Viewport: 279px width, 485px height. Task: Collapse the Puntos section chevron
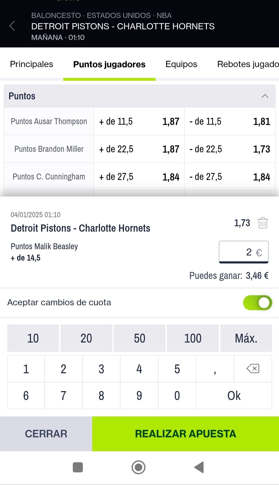pos(265,96)
